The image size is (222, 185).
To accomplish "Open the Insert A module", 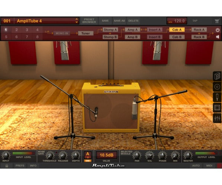I will [155, 30].
